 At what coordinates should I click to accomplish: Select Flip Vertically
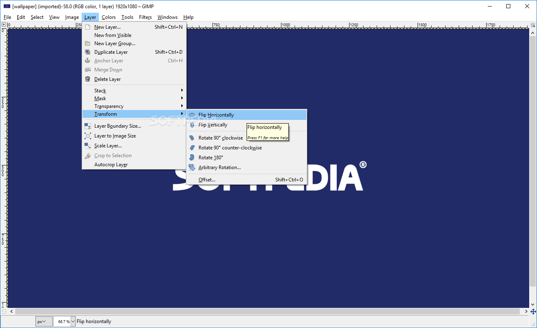click(247, 125)
